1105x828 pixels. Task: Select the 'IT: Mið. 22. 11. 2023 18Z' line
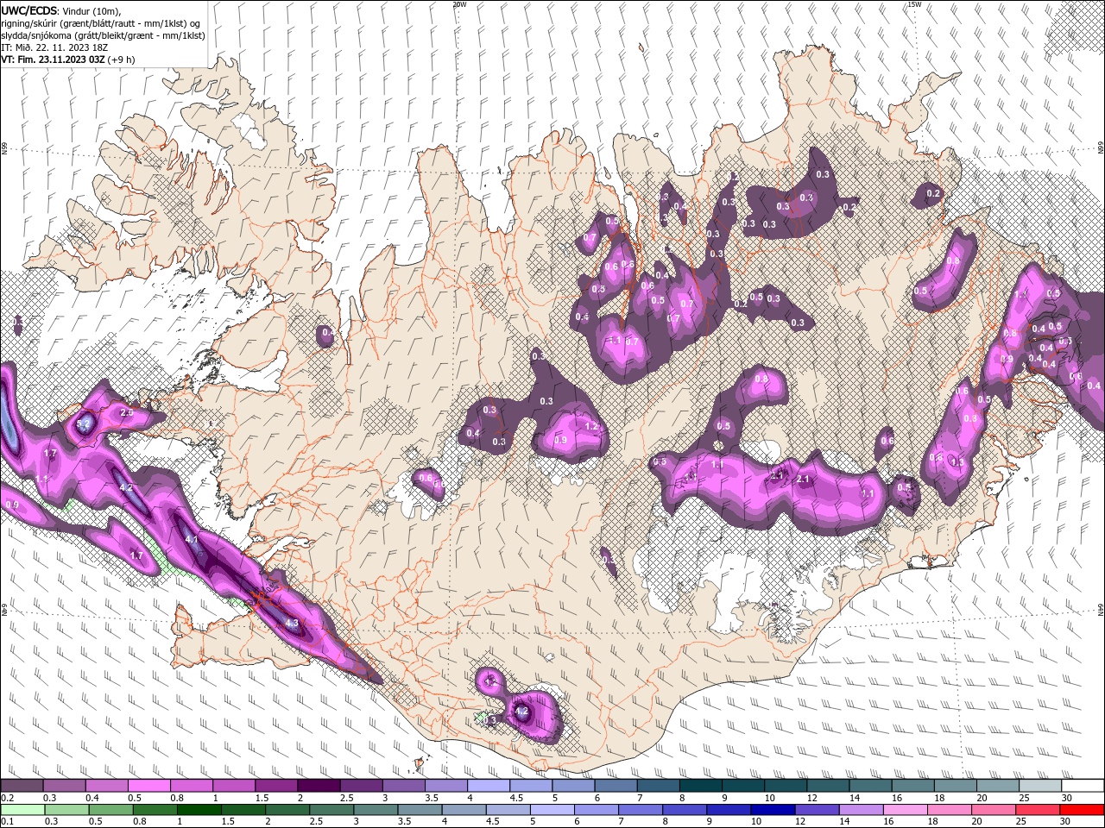click(56, 47)
